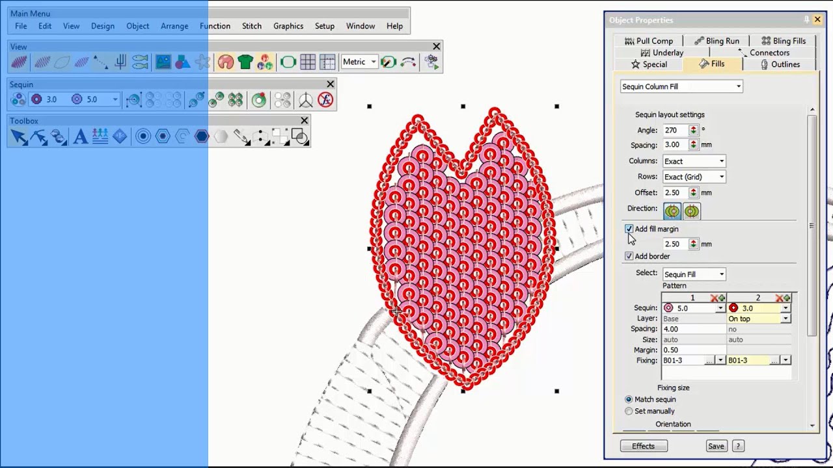Open the Metric measurement units dropdown
833x468 pixels.
tap(360, 62)
